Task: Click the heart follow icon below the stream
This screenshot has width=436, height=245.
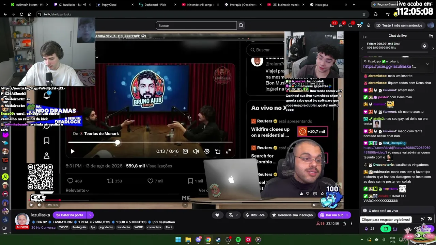Action: click(217, 215)
